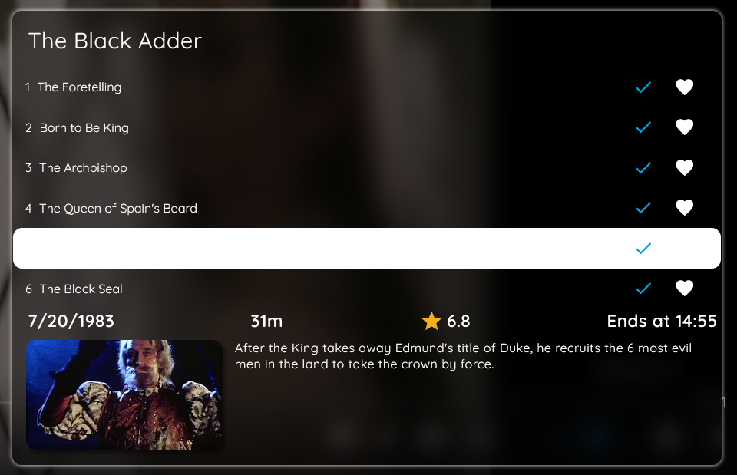Click heart icon for The Archbishop
This screenshot has width=737, height=475.
tap(684, 168)
